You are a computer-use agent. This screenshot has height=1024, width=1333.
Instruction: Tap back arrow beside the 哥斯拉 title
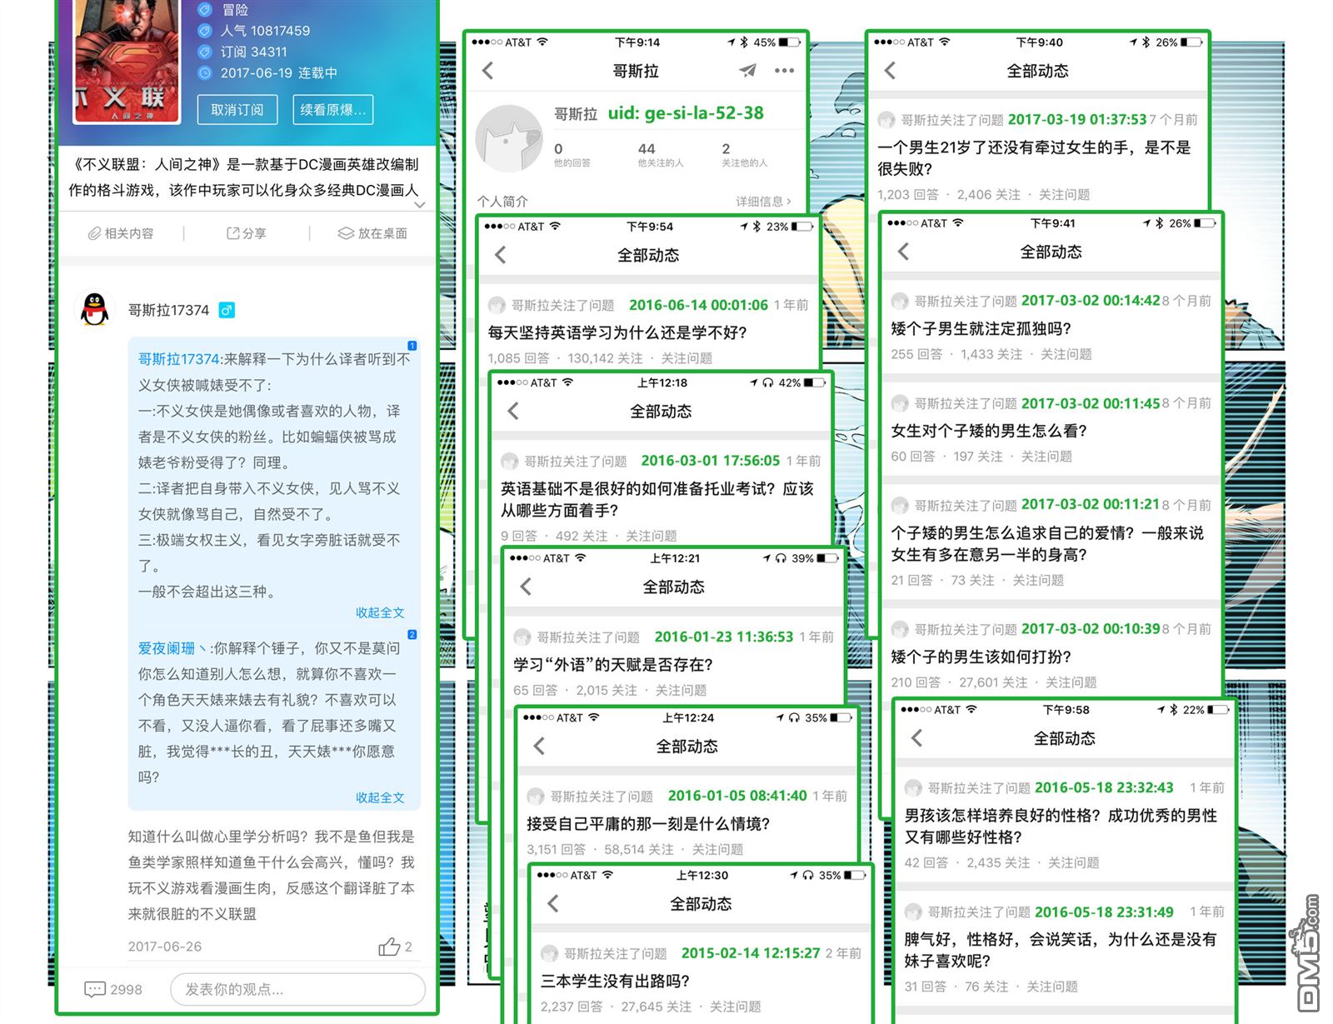point(488,71)
